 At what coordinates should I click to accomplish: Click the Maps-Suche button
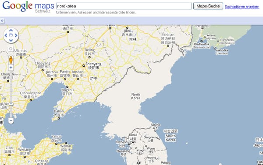tap(208, 6)
